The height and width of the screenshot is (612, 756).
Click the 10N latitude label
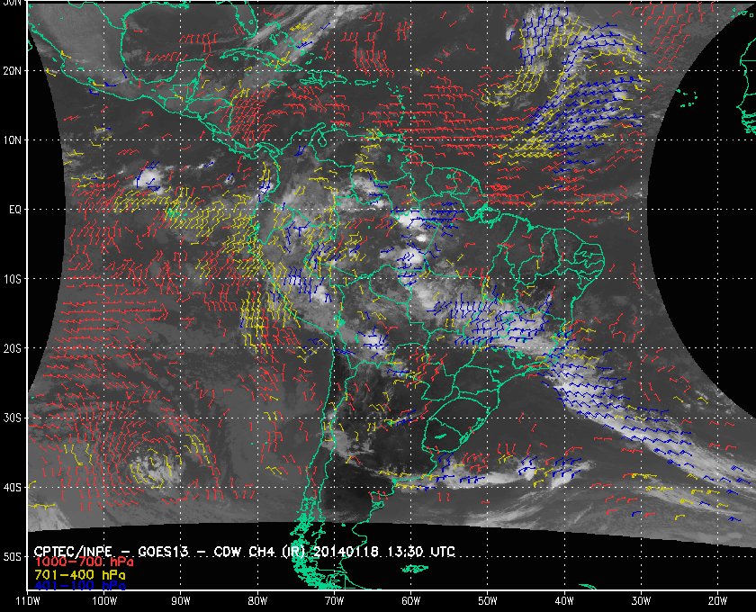(13, 139)
